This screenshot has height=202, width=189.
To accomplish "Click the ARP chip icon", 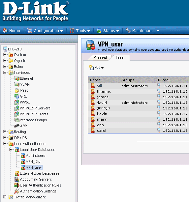I will tap(17, 126).
